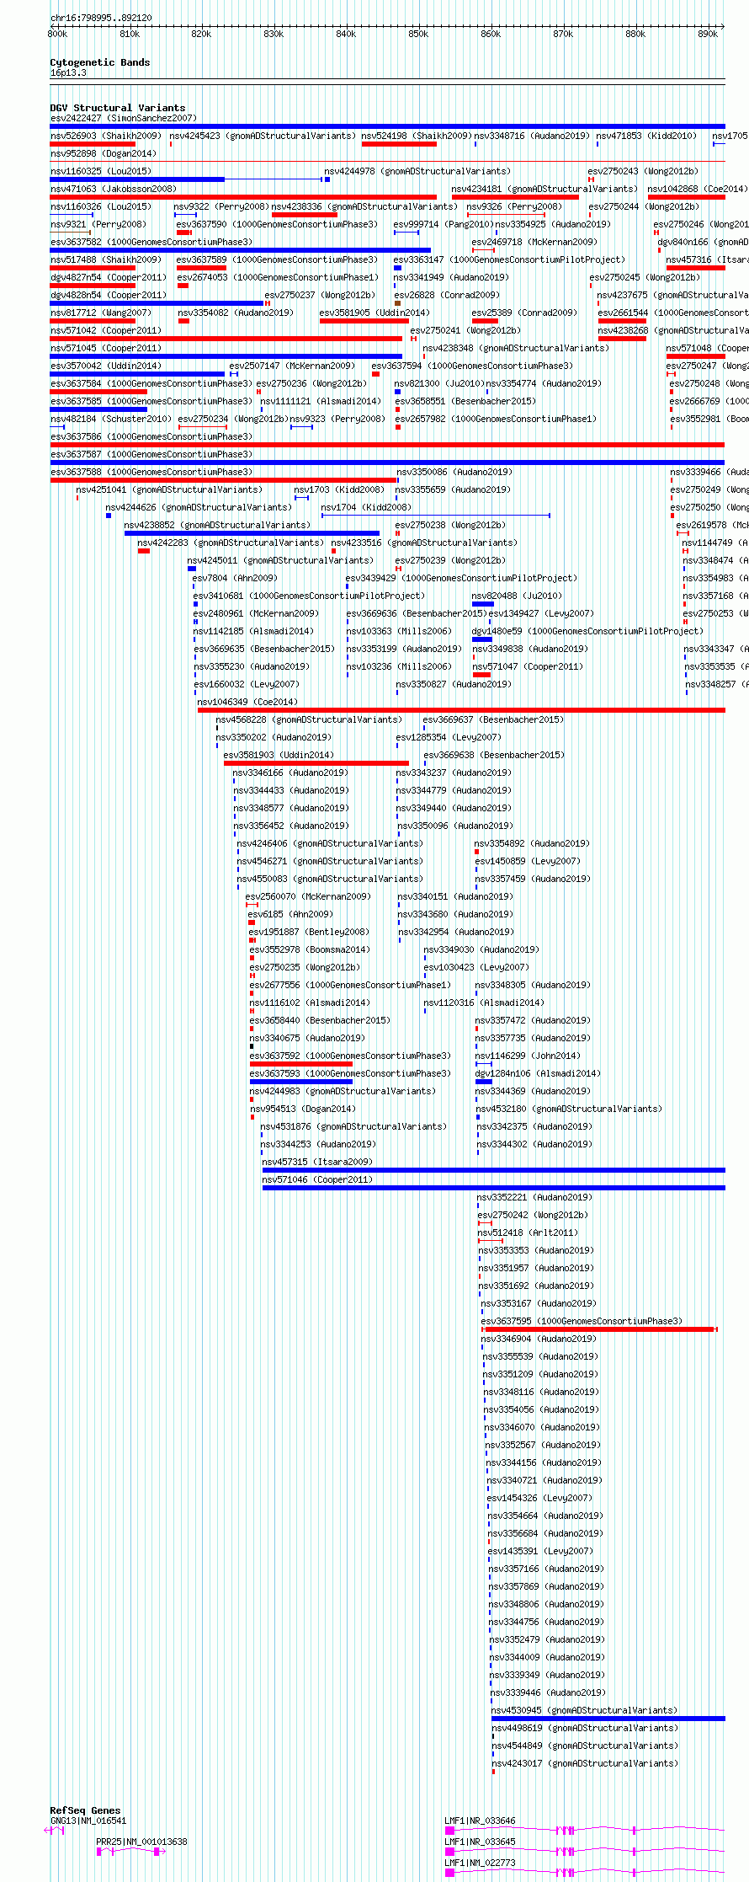
Task: Select the 850k position on the ruler
Action: [418, 35]
